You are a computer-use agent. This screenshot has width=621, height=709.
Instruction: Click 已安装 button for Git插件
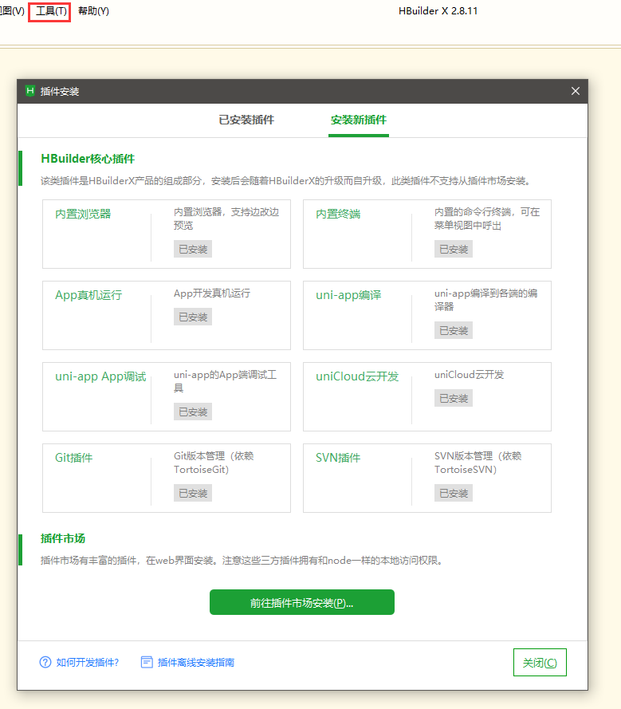[x=193, y=494]
